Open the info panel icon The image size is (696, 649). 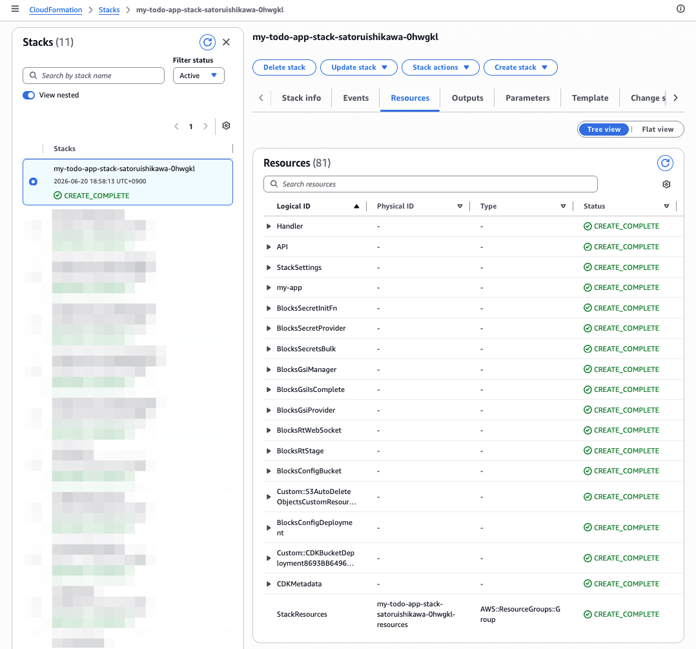[x=681, y=9]
